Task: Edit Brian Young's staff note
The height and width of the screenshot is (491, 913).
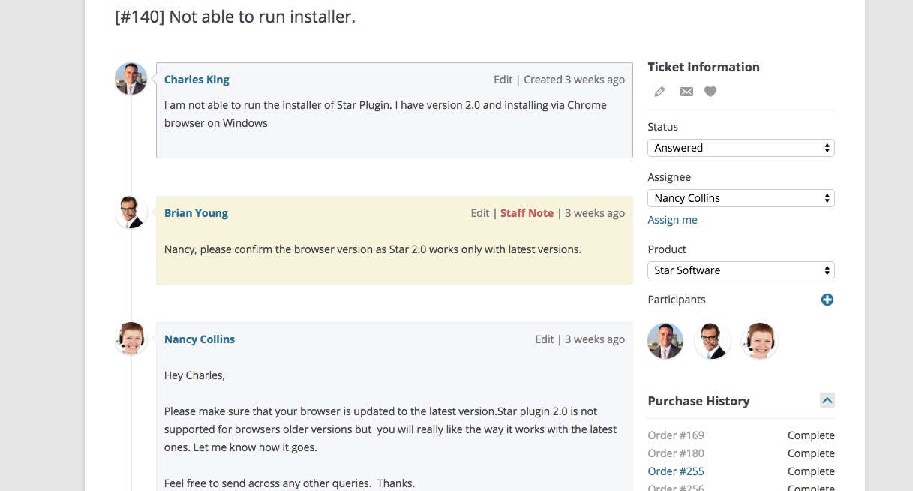Action: tap(479, 213)
